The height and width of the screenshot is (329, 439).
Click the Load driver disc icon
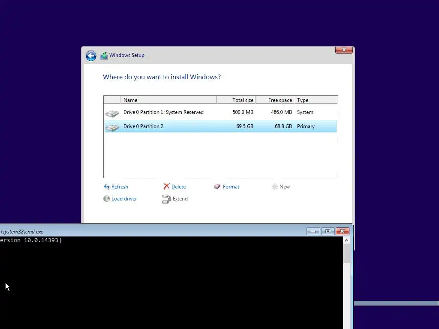[x=106, y=199]
